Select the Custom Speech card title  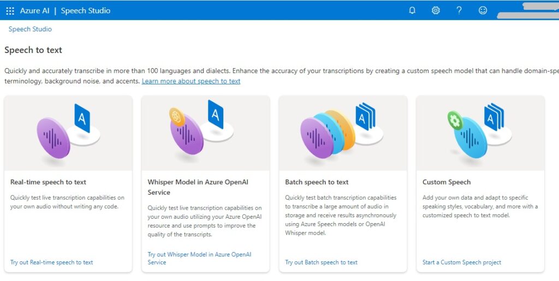point(447,182)
